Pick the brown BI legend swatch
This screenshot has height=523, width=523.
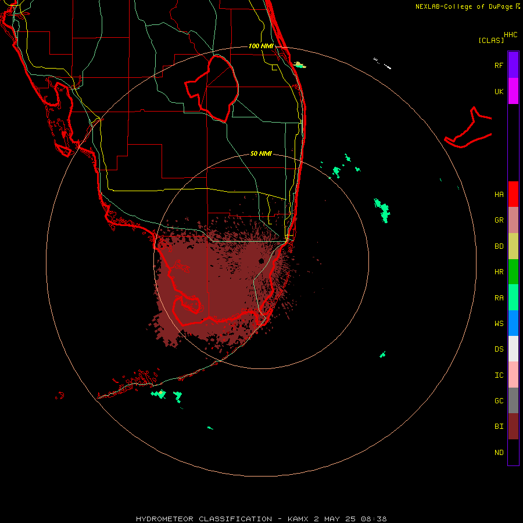513,427
